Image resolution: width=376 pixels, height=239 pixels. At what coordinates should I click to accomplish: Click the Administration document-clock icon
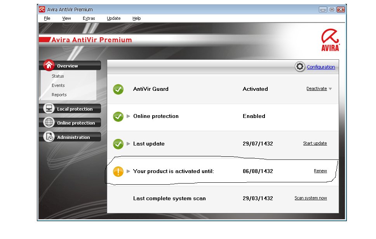click(x=49, y=137)
